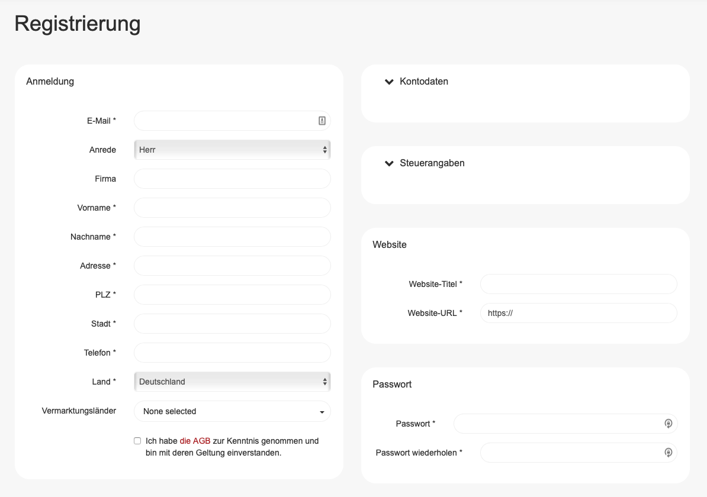Focus the Telefon input field
Image resolution: width=707 pixels, height=497 pixels.
[232, 353]
